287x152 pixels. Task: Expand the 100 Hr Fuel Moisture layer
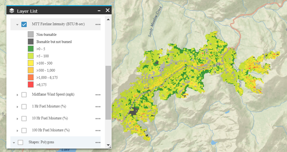(x=17, y=131)
